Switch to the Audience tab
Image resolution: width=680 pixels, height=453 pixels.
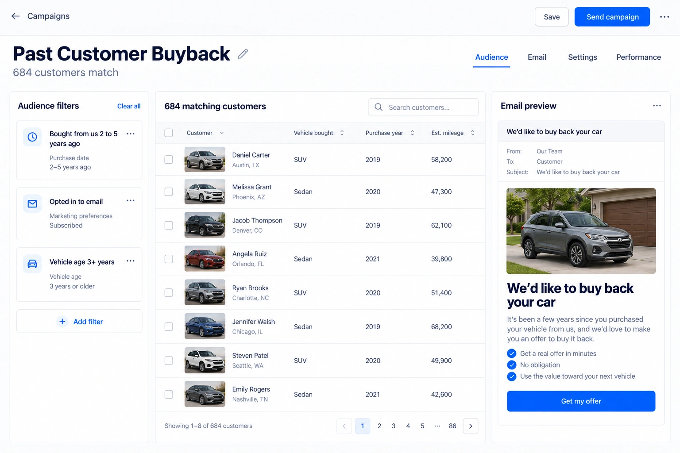[x=491, y=58]
